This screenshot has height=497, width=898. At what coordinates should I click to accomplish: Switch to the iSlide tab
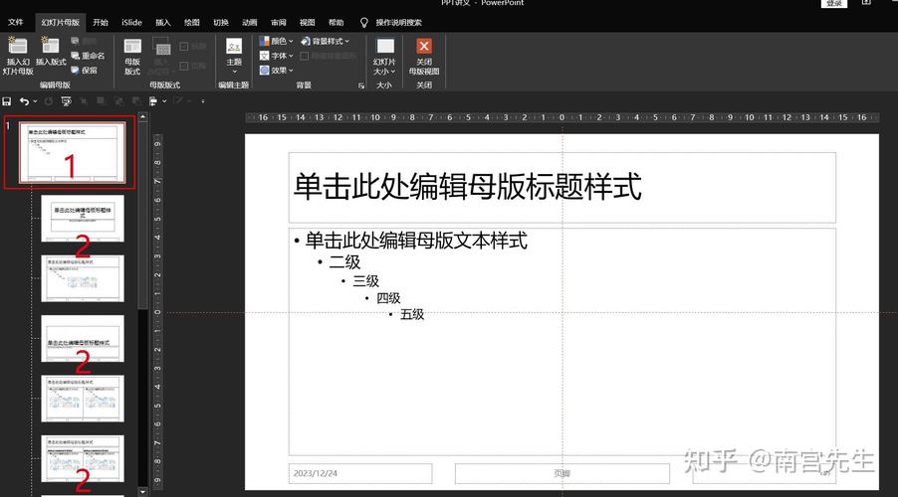point(131,22)
